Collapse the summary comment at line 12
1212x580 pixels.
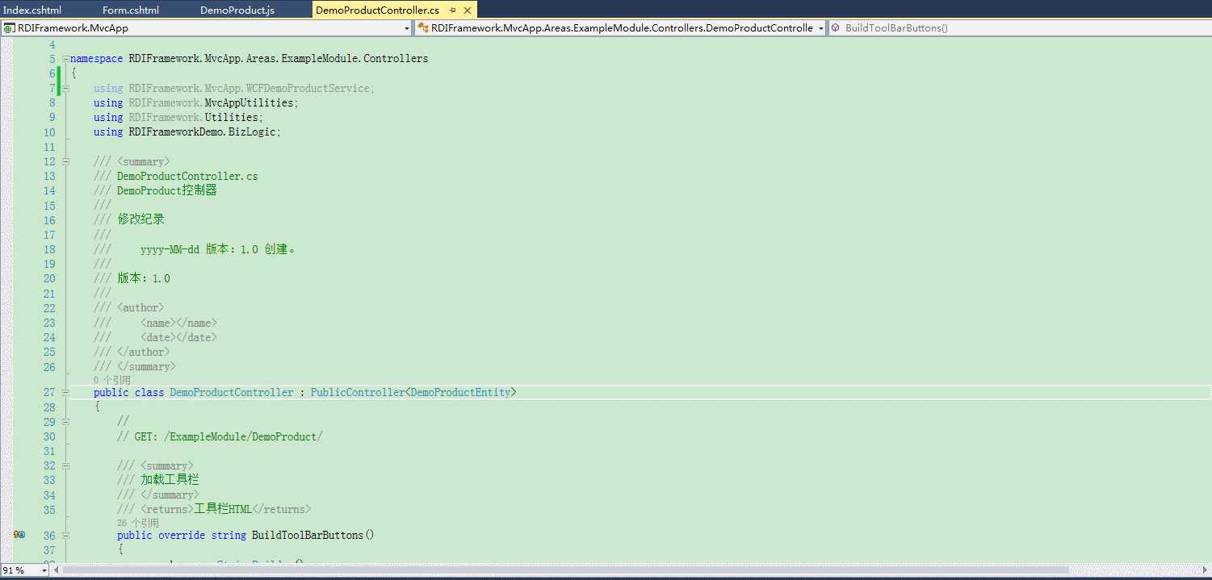[x=65, y=161]
